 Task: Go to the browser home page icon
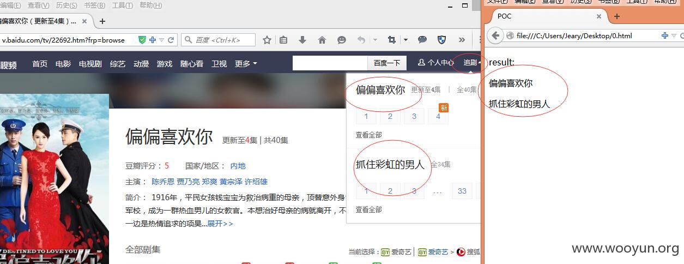coord(322,40)
